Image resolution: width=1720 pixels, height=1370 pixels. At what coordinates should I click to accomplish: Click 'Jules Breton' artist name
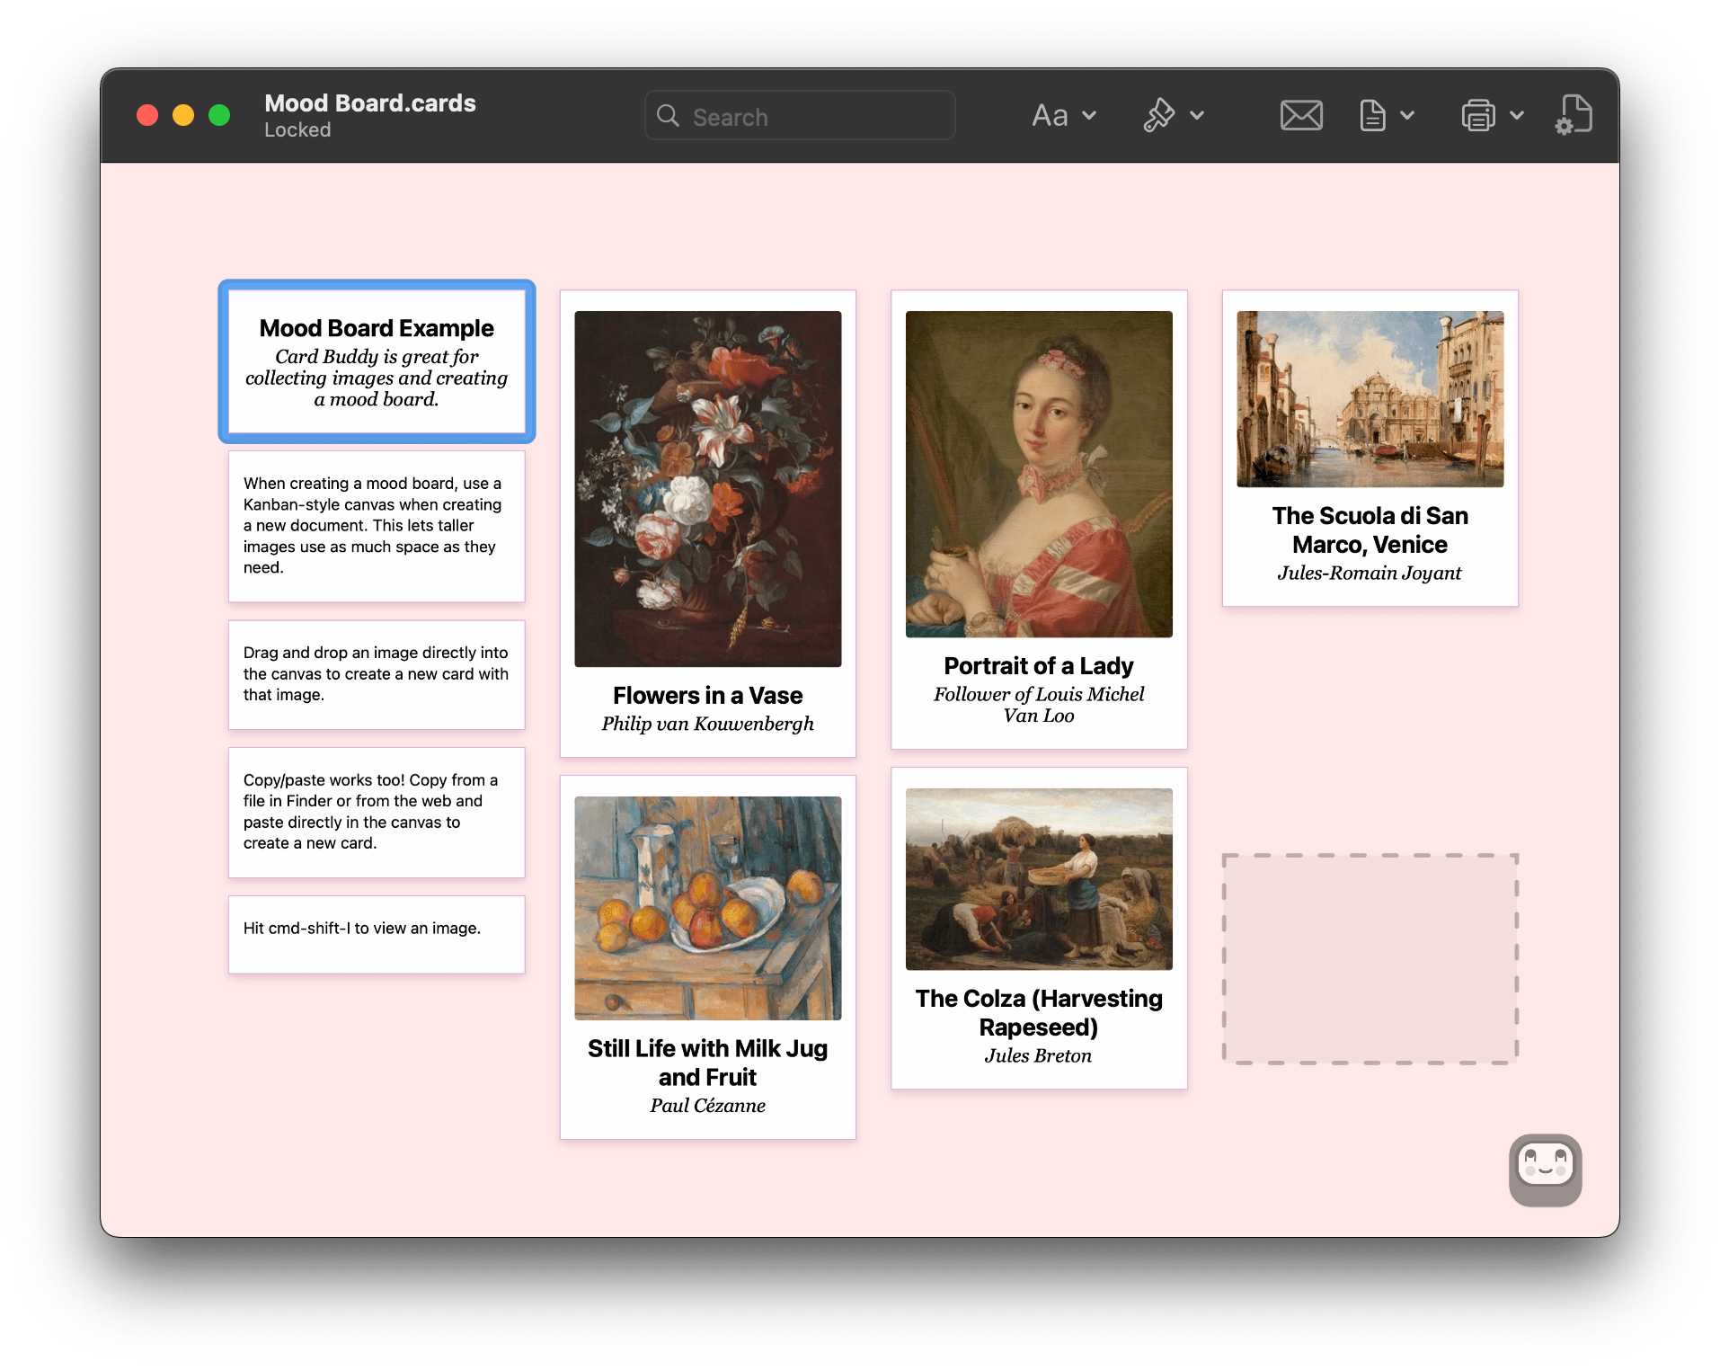[x=1039, y=1055]
